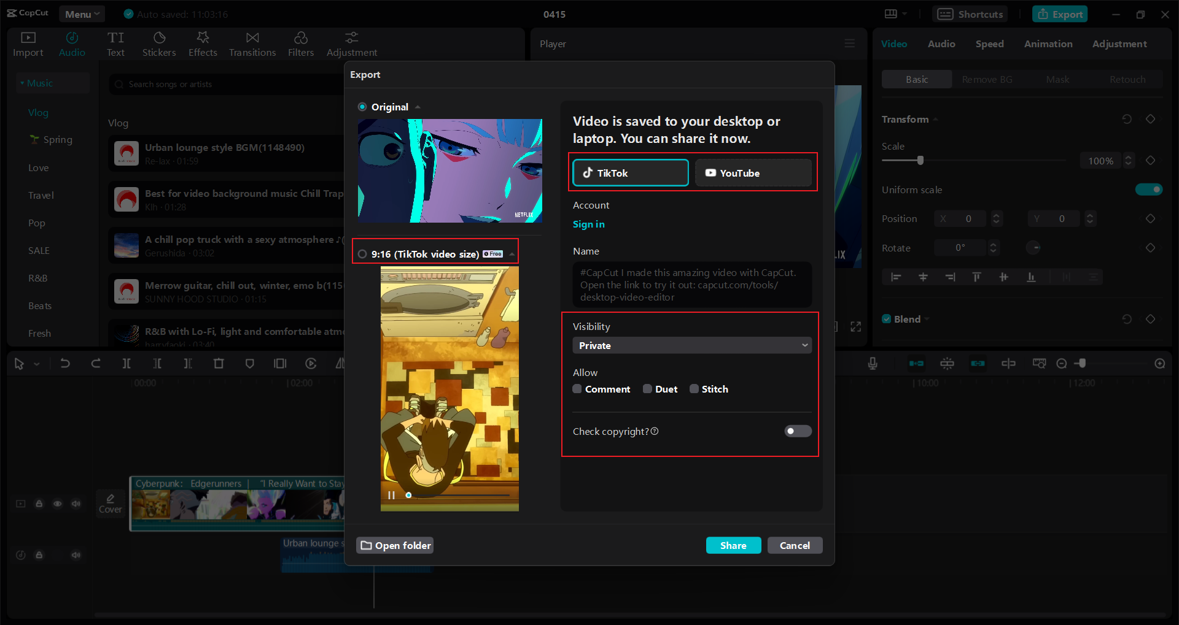
Task: Open the Text tool panel
Action: [115, 44]
